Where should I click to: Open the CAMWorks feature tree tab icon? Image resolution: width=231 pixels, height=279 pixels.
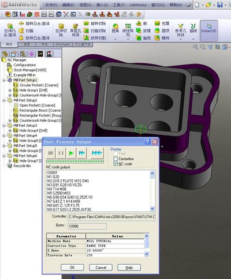(40, 54)
